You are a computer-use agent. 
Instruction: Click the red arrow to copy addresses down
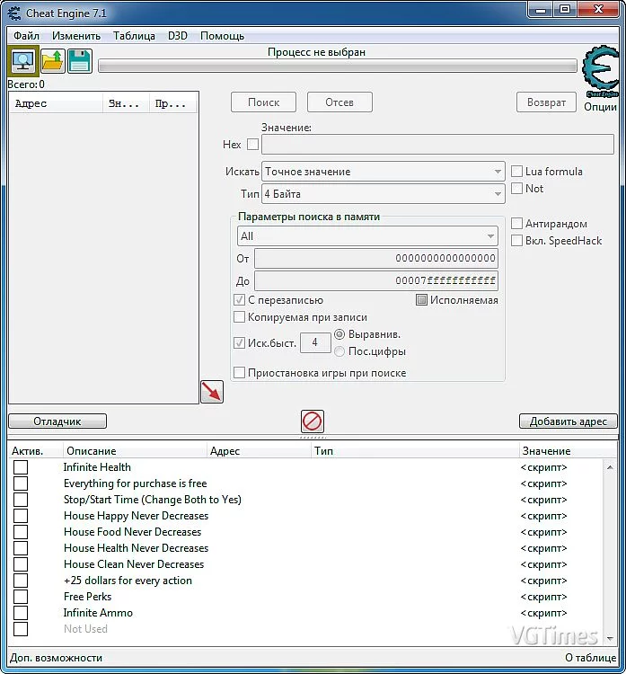(x=212, y=392)
